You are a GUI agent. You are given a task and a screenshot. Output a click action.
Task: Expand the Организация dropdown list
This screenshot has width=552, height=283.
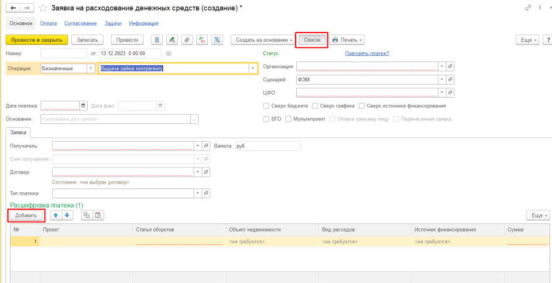[441, 66]
